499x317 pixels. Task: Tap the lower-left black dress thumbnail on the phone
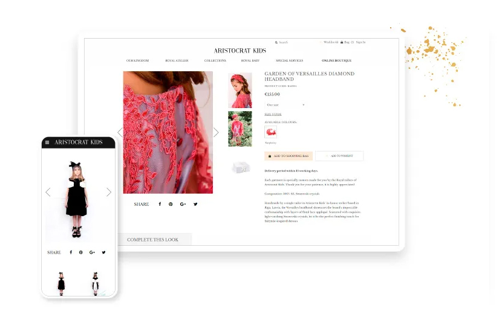pyautogui.click(x=61, y=284)
